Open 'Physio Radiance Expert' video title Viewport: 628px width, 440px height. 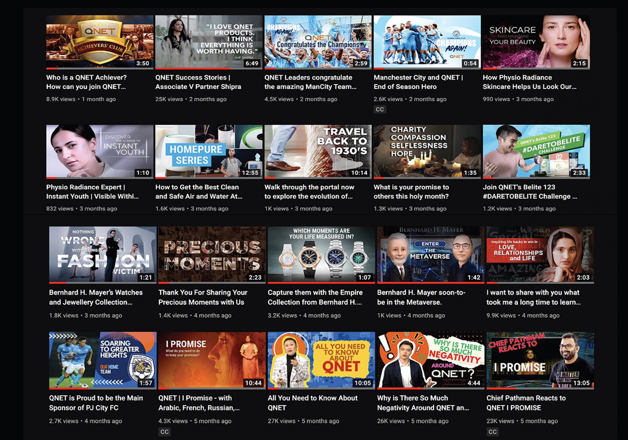click(x=92, y=192)
